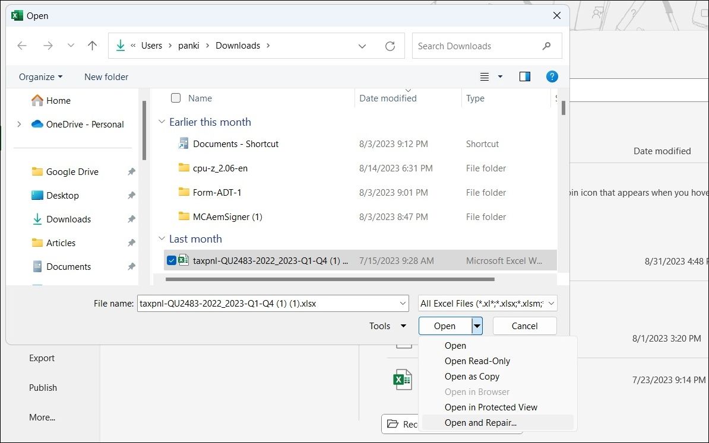The width and height of the screenshot is (709, 443).
Task: Create a New folder
Action: [106, 77]
